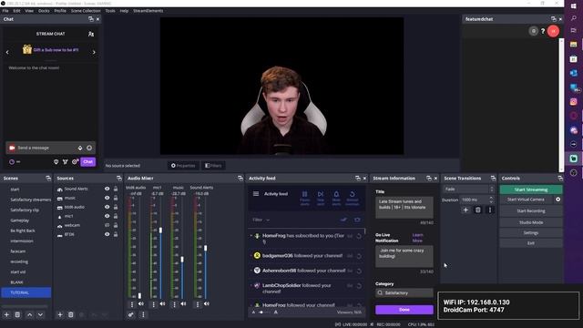Send message with the purple Chat button
The image size is (583, 328).
(x=88, y=162)
